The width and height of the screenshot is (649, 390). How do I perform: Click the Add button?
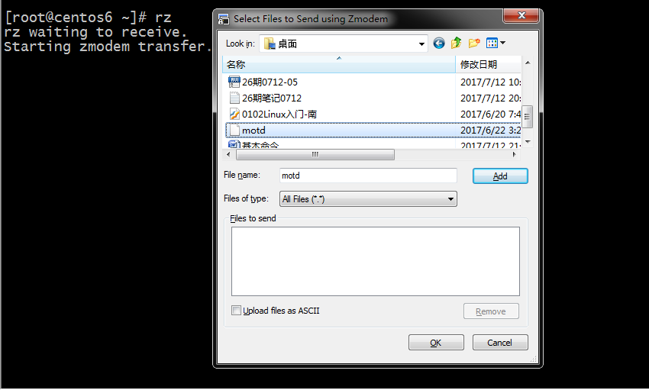[500, 176]
